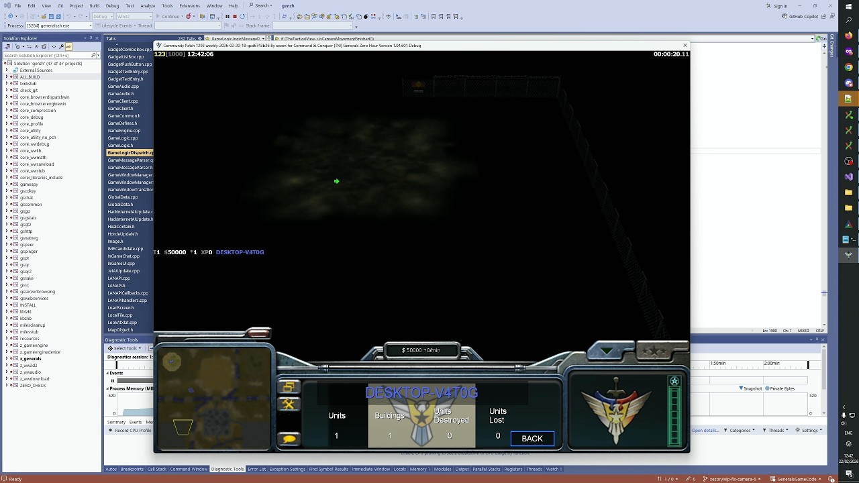The image size is (859, 483).
Task: Expand the External Sources node
Action: [x=7, y=70]
